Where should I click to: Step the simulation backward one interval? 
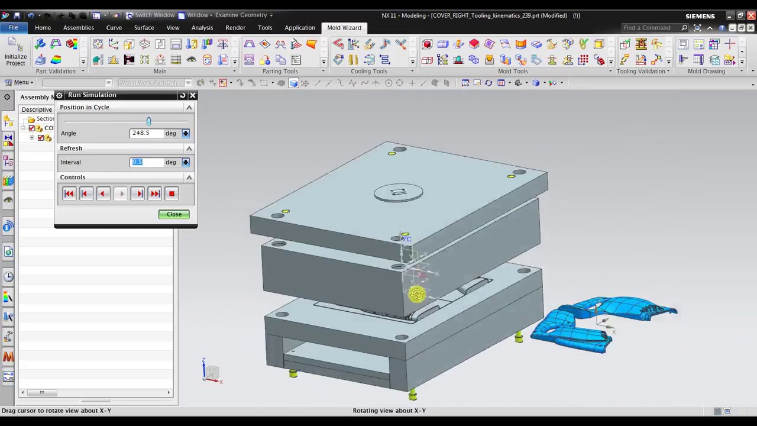point(86,193)
